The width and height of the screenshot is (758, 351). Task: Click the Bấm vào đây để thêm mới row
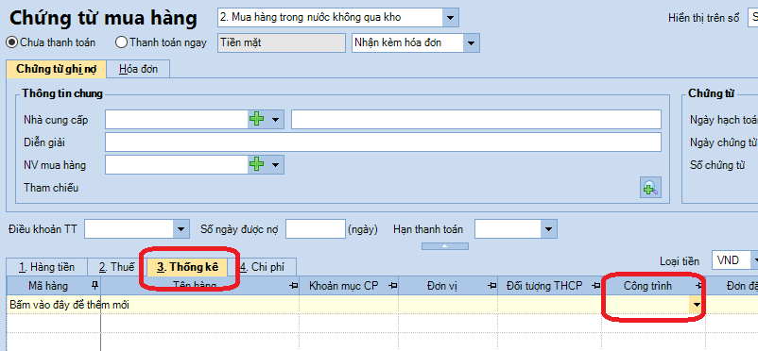point(70,305)
